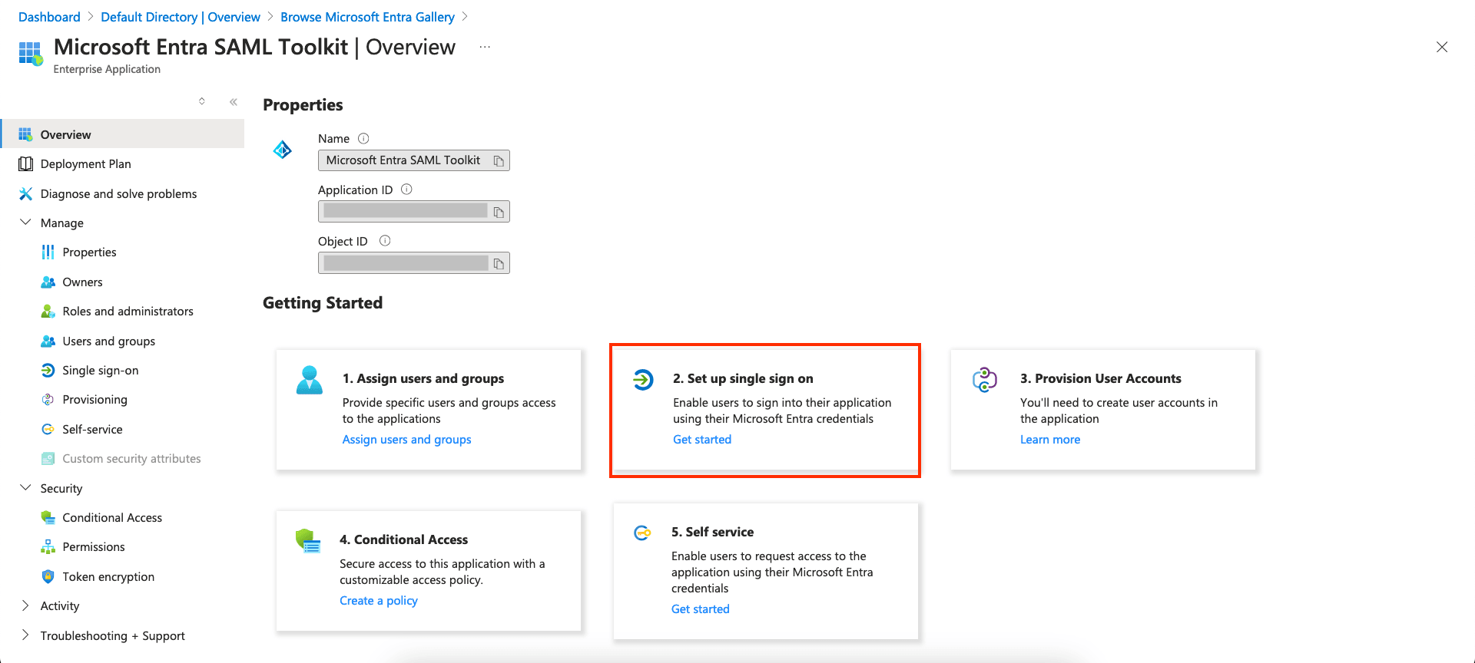This screenshot has height=663, width=1475.
Task: Show info tooltip for Application ID
Action: point(407,190)
